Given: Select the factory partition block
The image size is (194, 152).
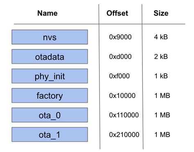Looking at the screenshot, I should [50, 96].
